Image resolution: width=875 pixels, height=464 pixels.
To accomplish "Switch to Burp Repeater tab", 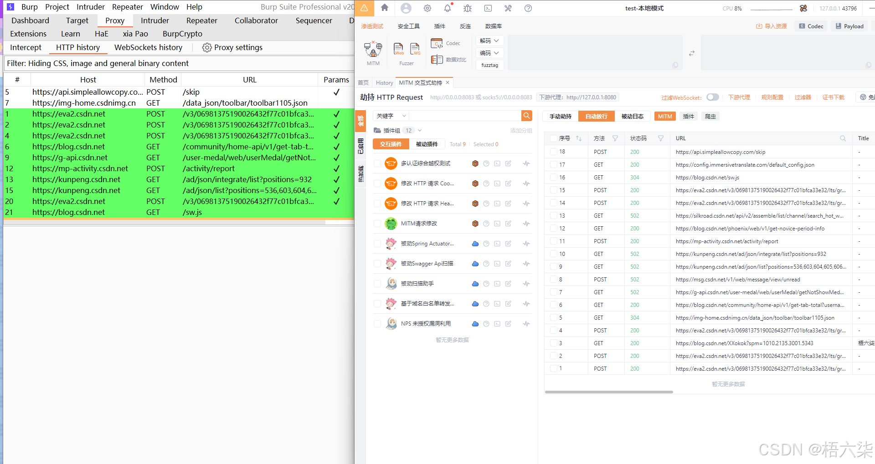I will (201, 20).
